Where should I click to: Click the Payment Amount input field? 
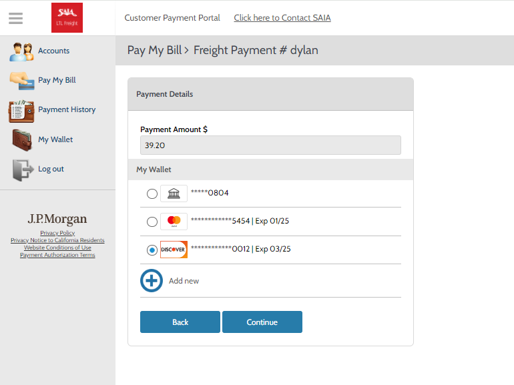(x=270, y=145)
